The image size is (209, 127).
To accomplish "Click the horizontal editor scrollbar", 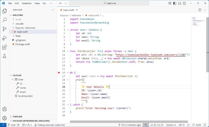I will (x=129, y=122).
